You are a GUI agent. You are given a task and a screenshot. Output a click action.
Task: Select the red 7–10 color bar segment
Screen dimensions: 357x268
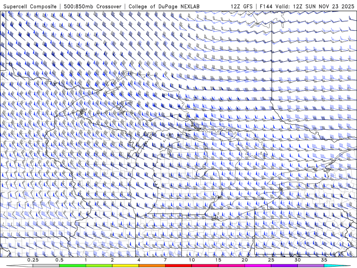178,266
